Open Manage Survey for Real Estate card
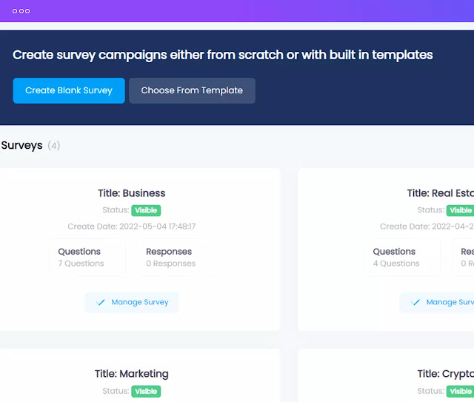This screenshot has height=402, width=474. (437, 302)
